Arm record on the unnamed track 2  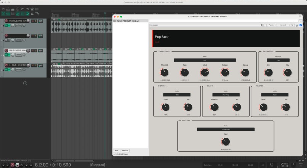(x=6, y=36)
